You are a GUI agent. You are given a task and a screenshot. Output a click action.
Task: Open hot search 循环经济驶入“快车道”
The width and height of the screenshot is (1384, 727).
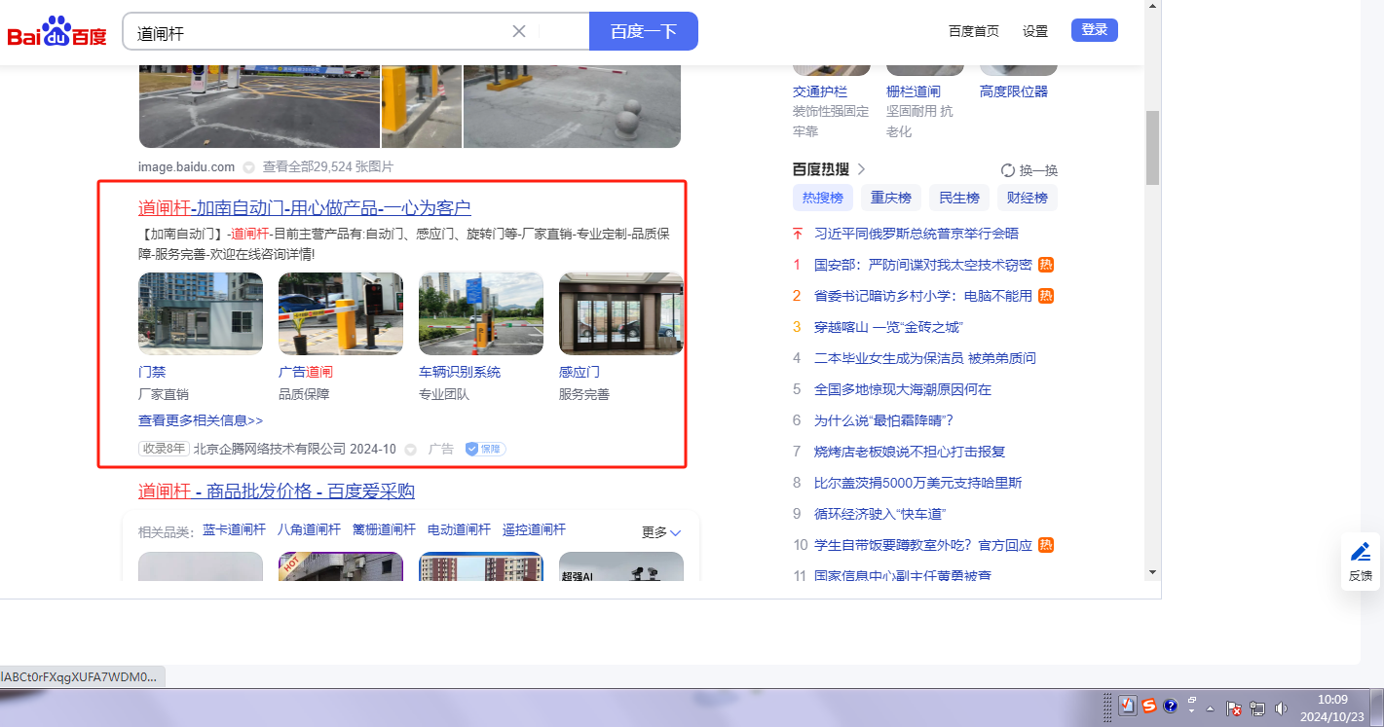click(x=880, y=514)
